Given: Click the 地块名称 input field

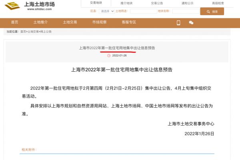Looking at the screenshot, I should [x=185, y=12].
